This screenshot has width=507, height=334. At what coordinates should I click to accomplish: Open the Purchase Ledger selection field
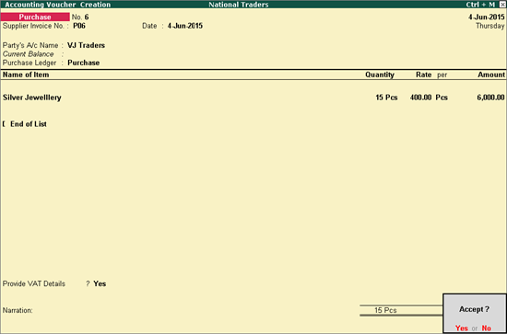83,63
